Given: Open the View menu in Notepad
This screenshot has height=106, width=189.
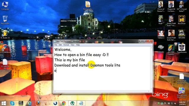Looking at the screenshot, I should (72, 45).
